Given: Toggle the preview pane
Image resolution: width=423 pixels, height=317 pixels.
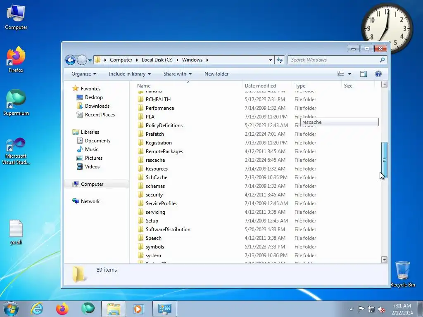Looking at the screenshot, I should tap(364, 74).
